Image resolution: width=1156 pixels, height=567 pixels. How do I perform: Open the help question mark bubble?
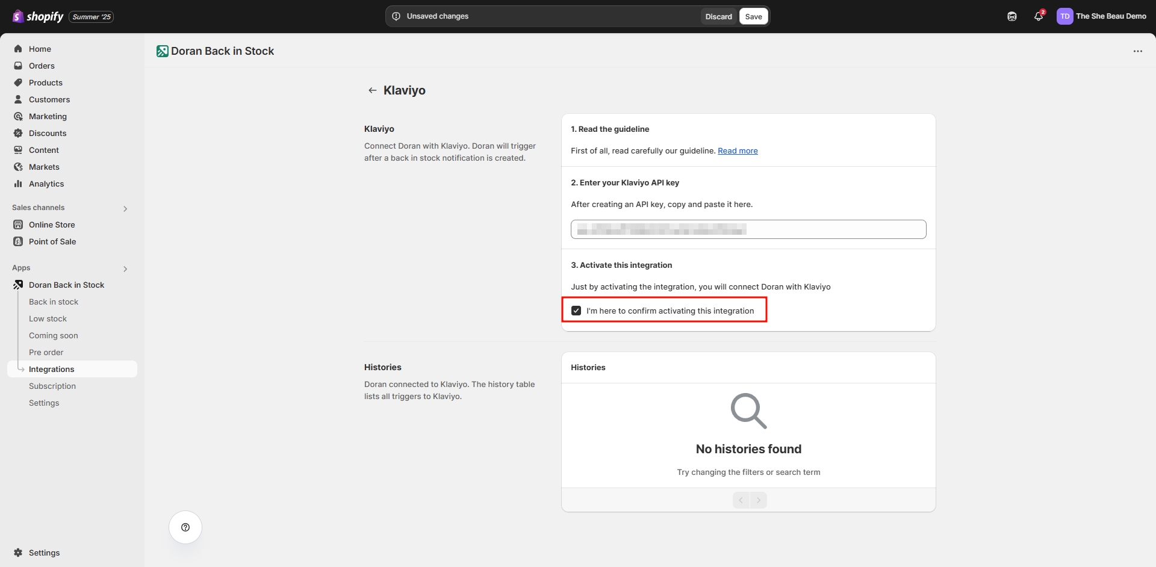pyautogui.click(x=185, y=527)
